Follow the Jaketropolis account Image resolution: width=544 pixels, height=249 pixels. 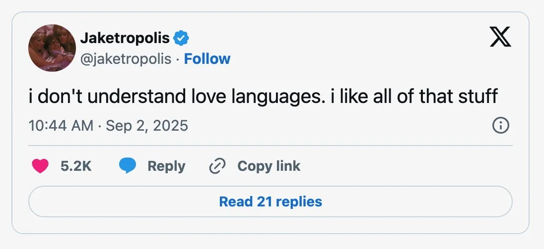point(207,59)
